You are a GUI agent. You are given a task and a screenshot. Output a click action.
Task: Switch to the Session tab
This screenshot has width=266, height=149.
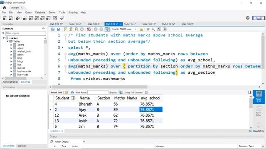point(22,146)
